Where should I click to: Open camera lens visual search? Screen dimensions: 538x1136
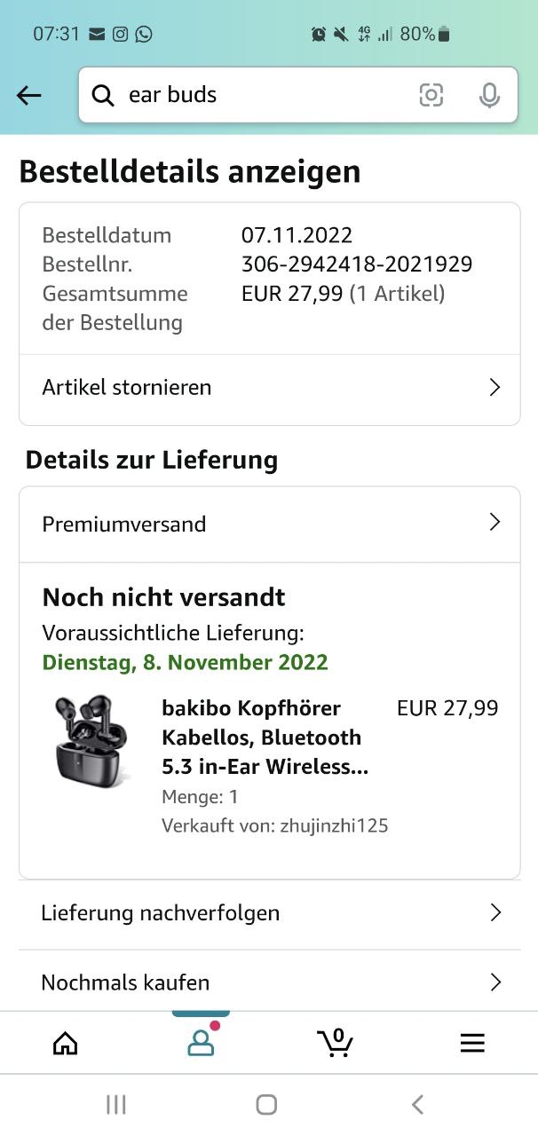coord(431,96)
